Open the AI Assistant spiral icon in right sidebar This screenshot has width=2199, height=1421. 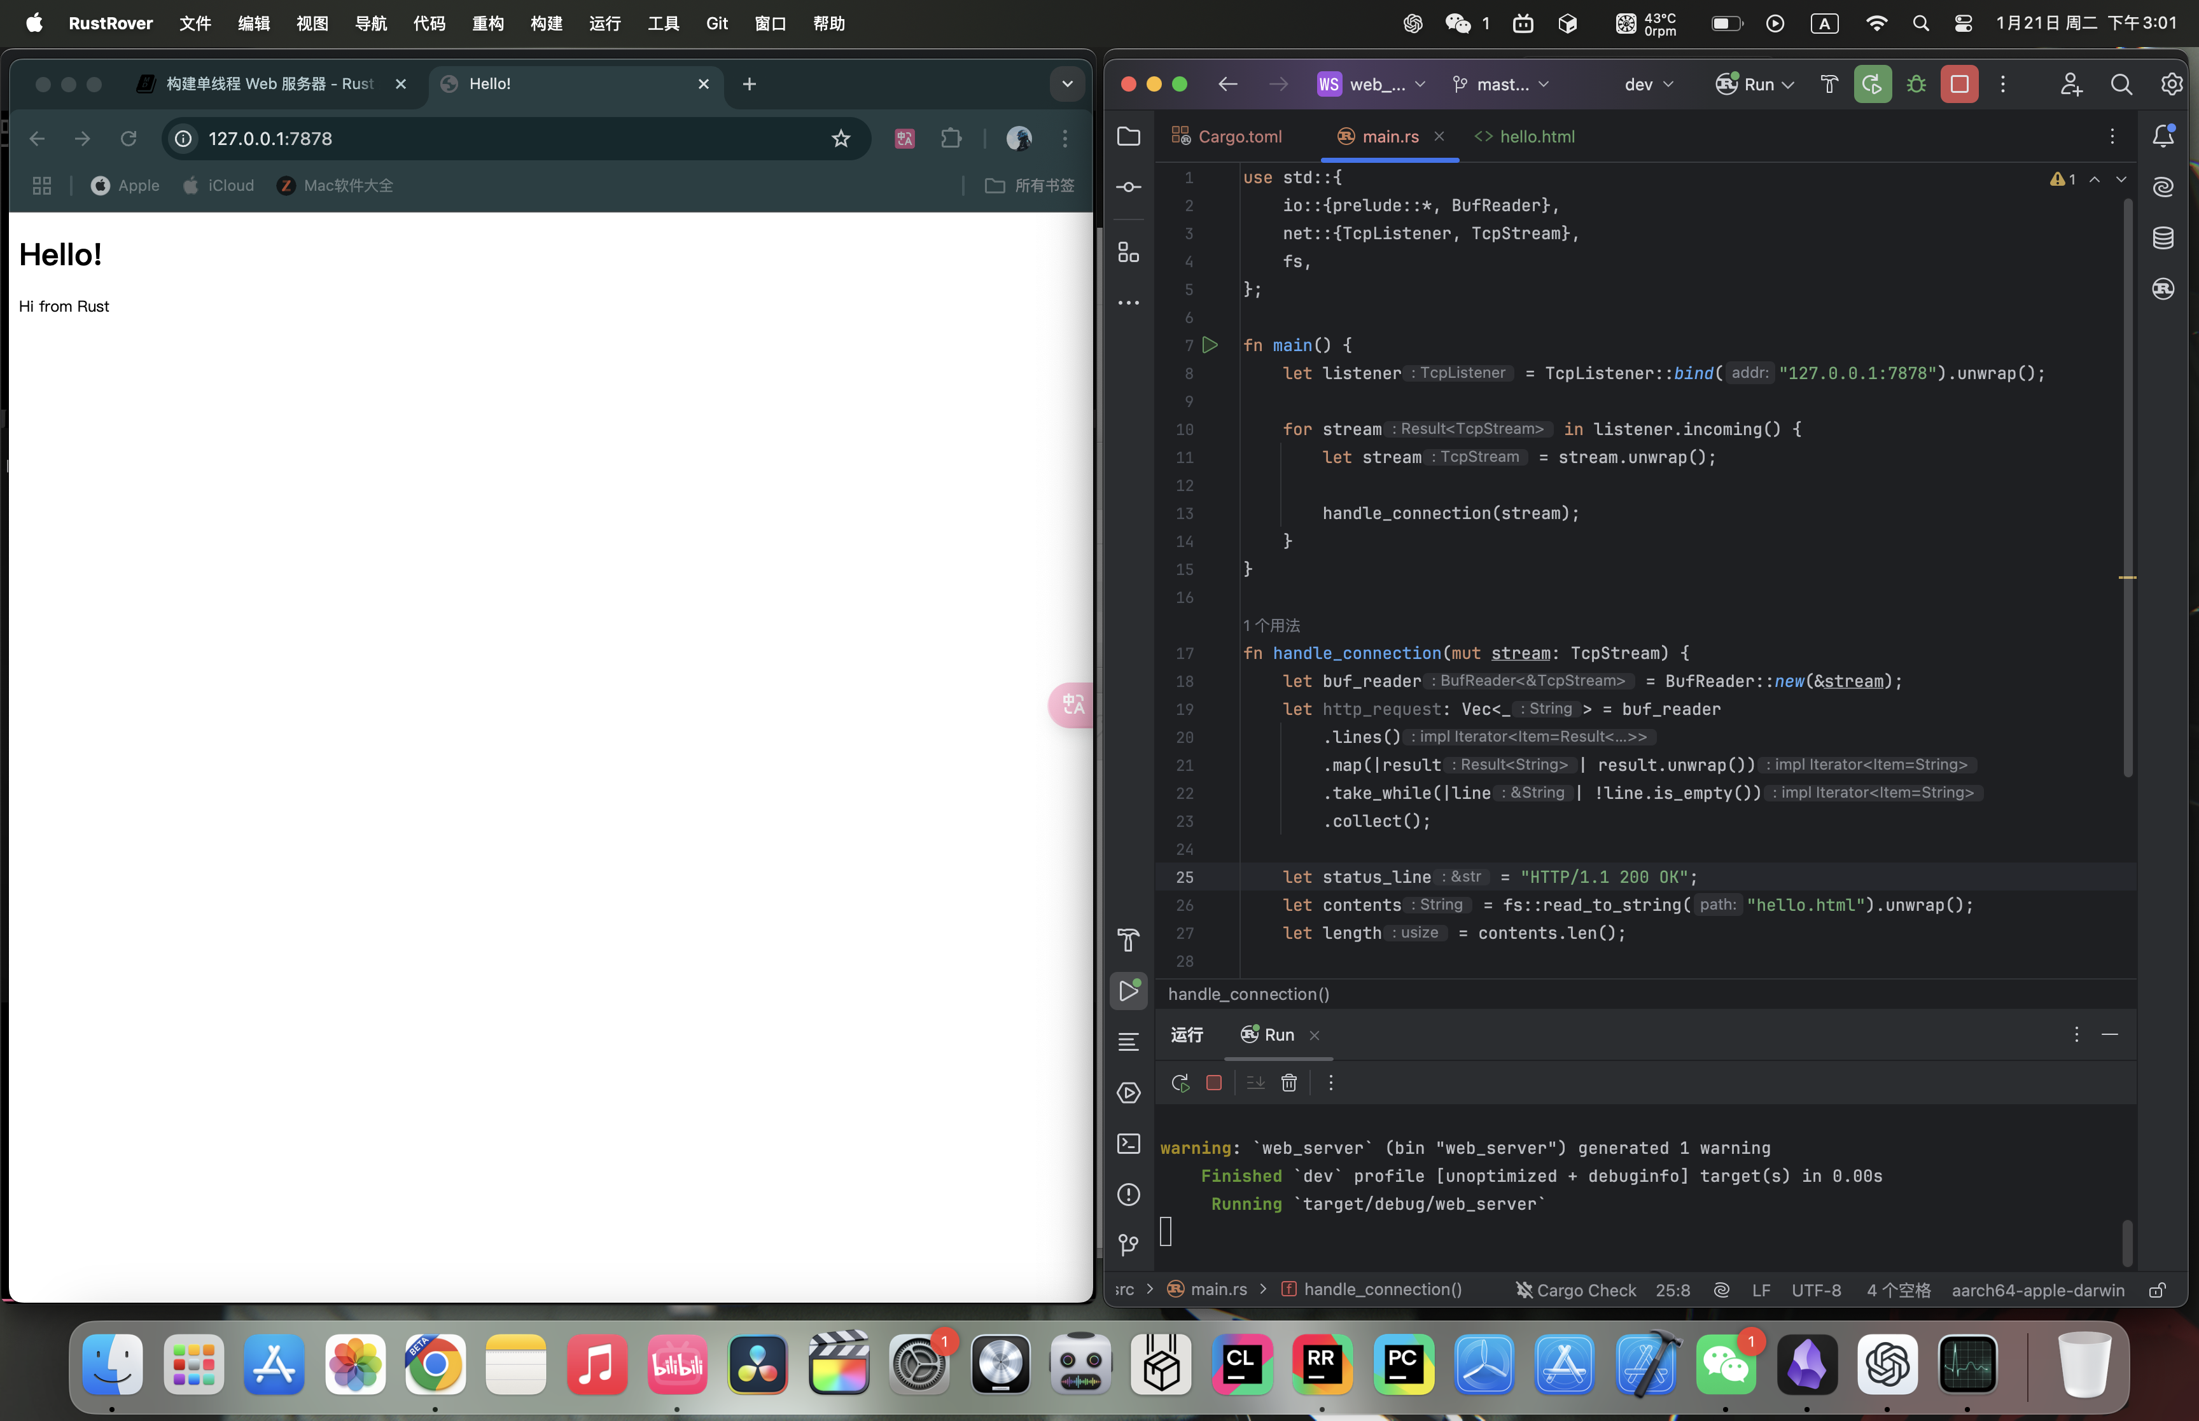[2163, 187]
